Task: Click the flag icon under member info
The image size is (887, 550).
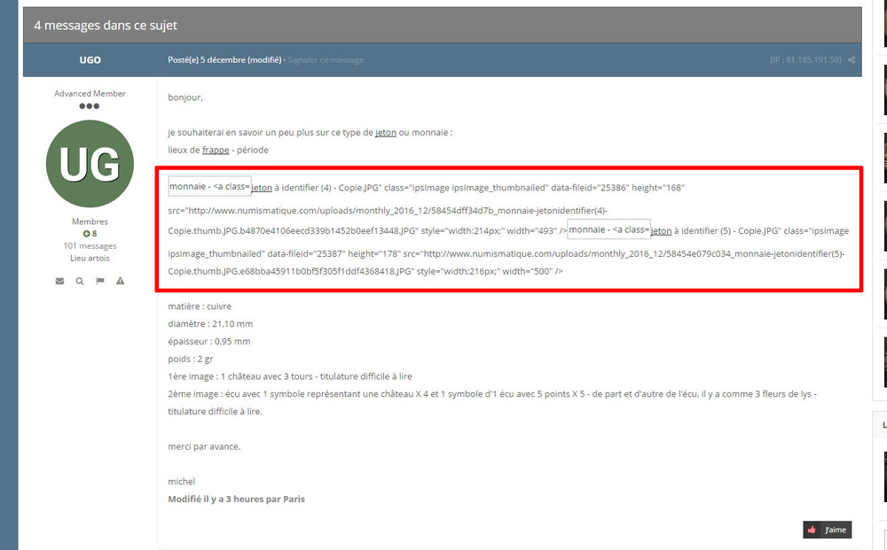Action: coord(99,281)
